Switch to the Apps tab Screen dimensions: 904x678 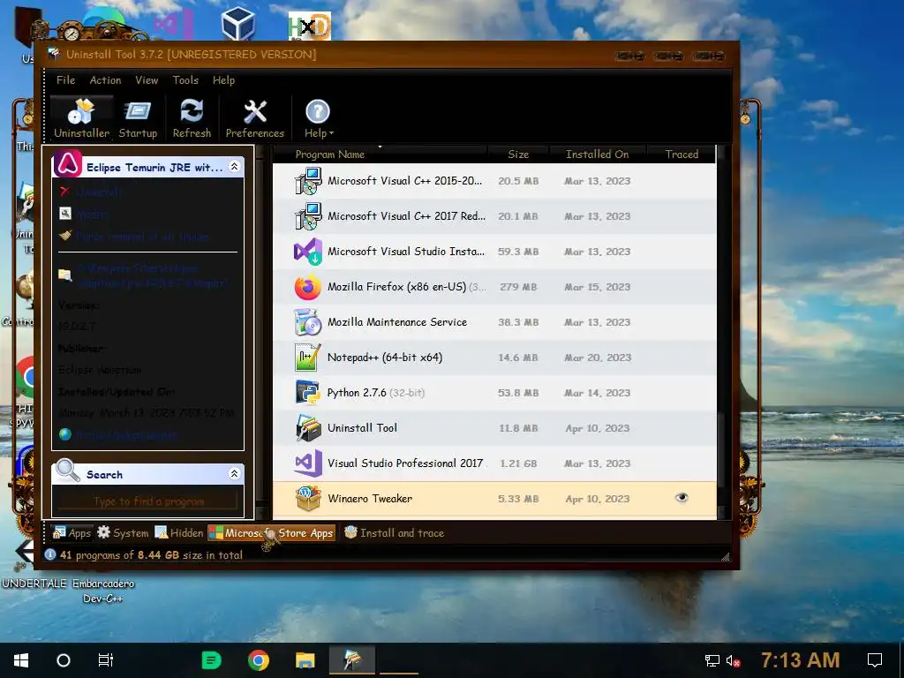point(72,532)
